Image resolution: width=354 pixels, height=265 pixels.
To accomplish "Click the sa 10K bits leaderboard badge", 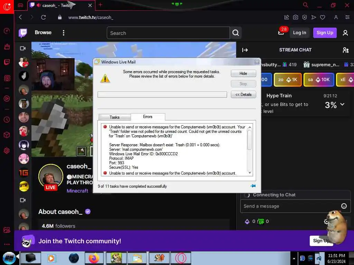I will coord(319,80).
